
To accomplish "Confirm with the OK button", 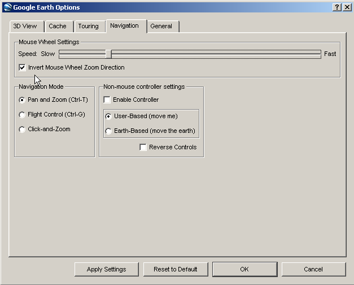I will [244, 269].
